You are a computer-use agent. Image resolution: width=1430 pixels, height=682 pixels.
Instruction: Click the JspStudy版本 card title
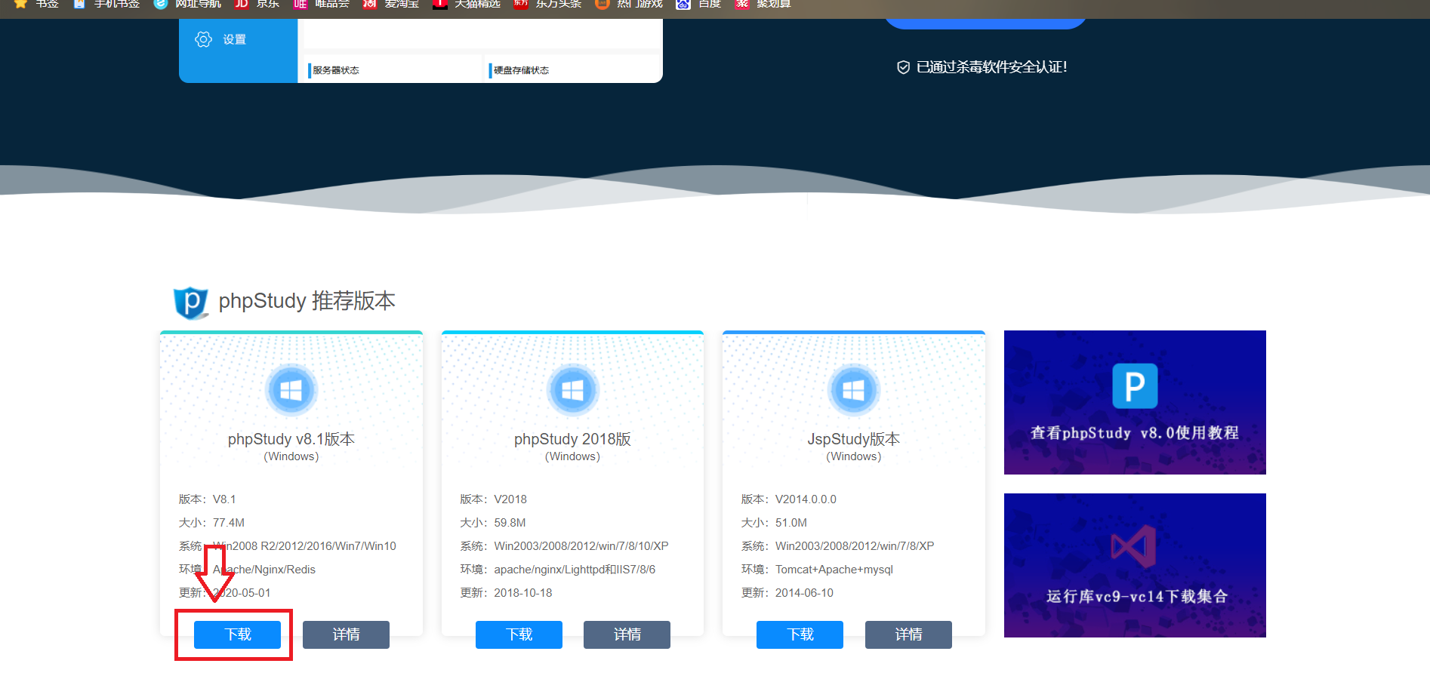[x=854, y=439]
